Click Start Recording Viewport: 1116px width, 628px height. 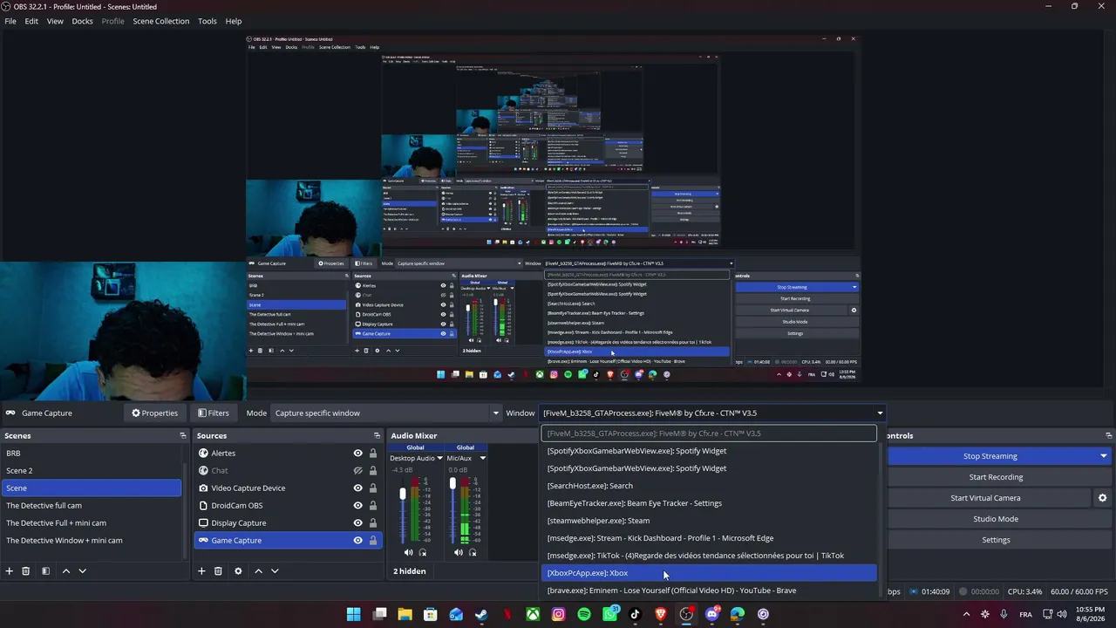pyautogui.click(x=996, y=477)
